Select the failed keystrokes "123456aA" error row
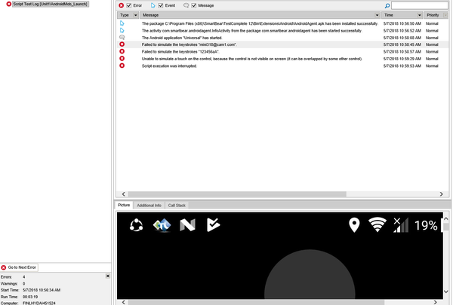 point(283,52)
